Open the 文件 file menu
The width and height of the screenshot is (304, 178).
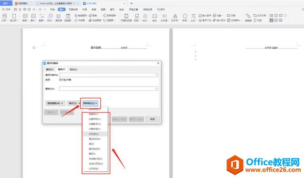(6, 9)
